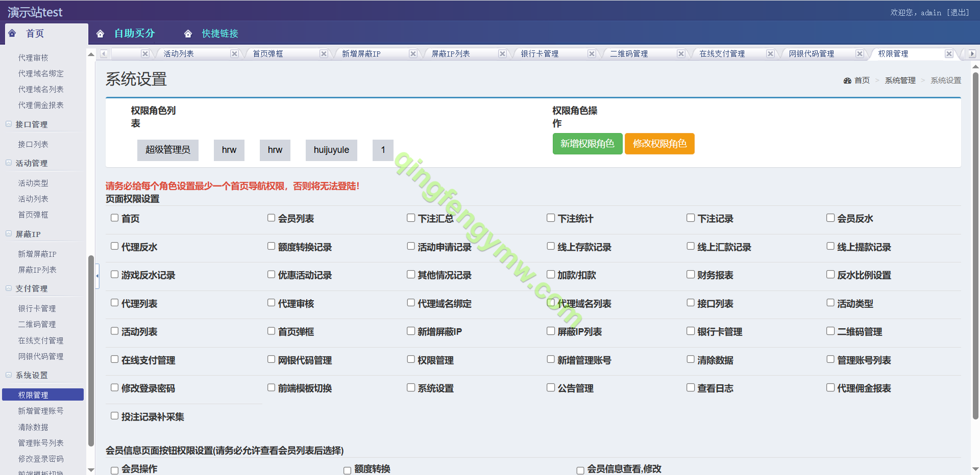Screen dimensions: 980x475
Task: Close the 银行卡管理 tab
Action: pos(592,54)
